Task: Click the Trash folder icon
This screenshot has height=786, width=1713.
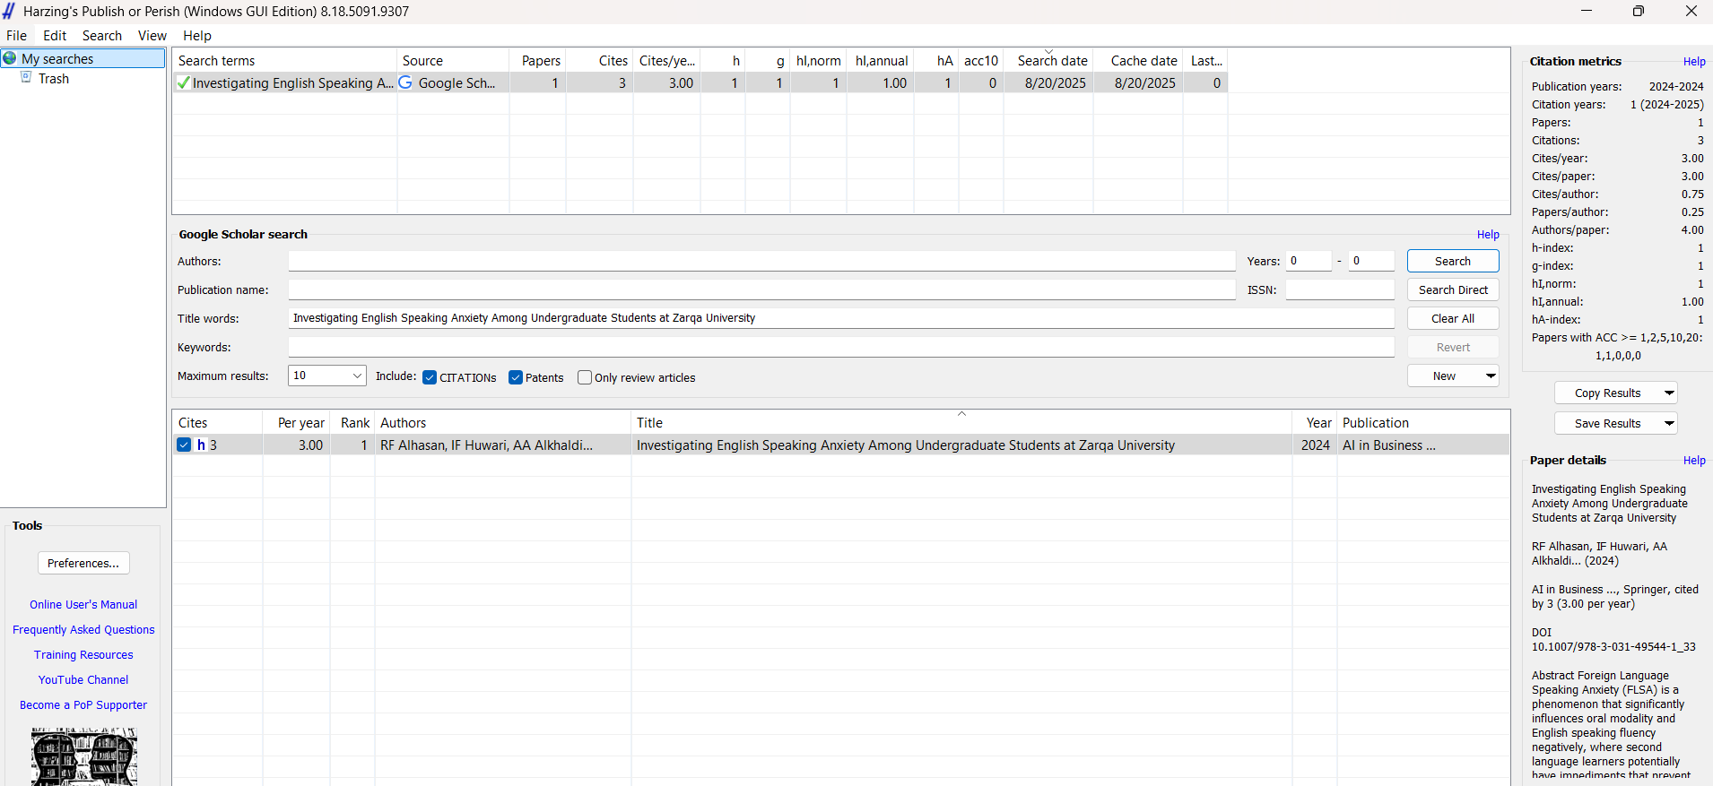Action: (26, 78)
